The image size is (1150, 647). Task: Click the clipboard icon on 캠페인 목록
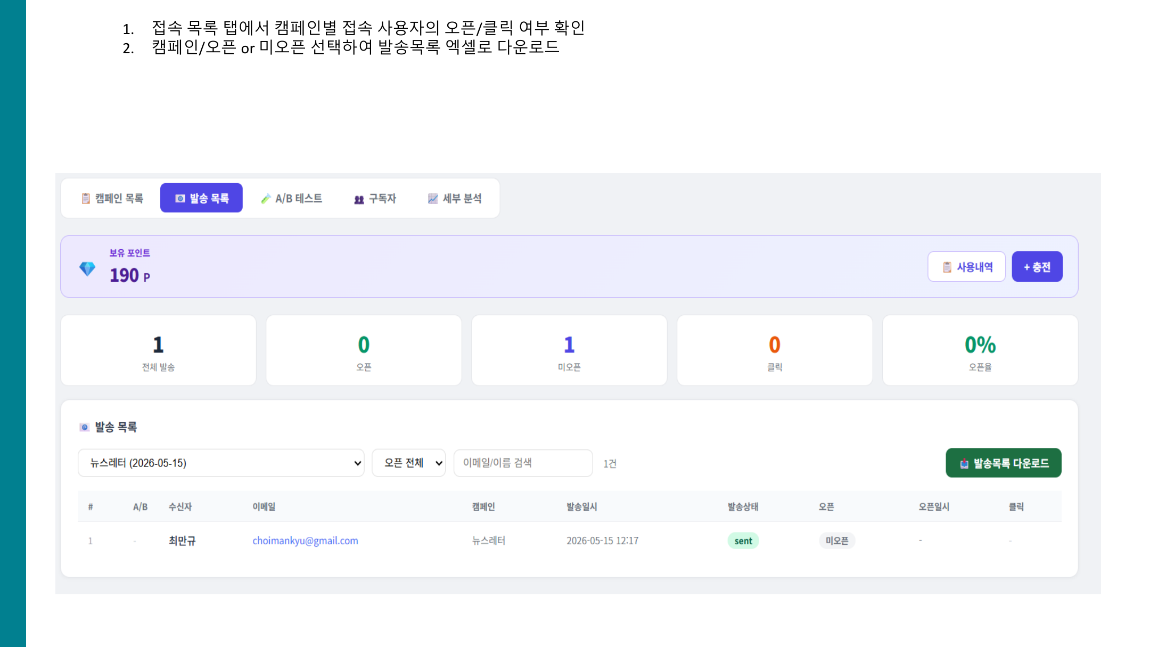tap(86, 198)
